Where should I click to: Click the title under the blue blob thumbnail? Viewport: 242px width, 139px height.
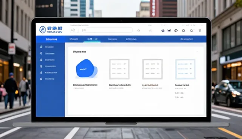[x=85, y=85]
